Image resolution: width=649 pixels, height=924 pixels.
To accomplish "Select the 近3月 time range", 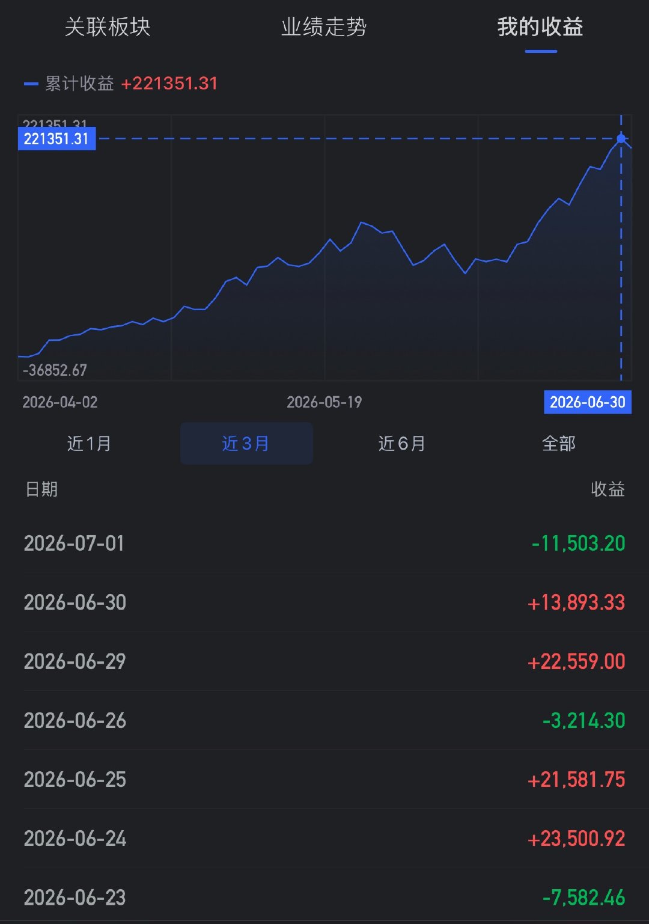I will pos(246,444).
